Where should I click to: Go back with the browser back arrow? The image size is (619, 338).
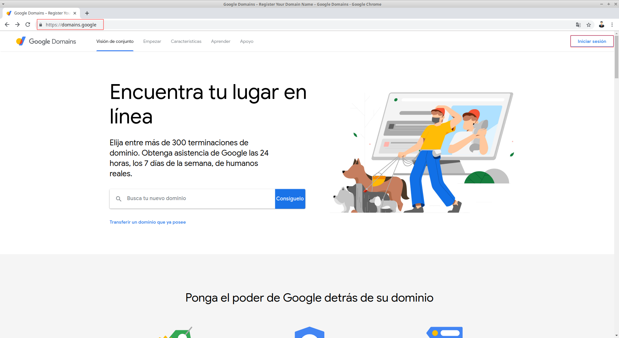(7, 24)
